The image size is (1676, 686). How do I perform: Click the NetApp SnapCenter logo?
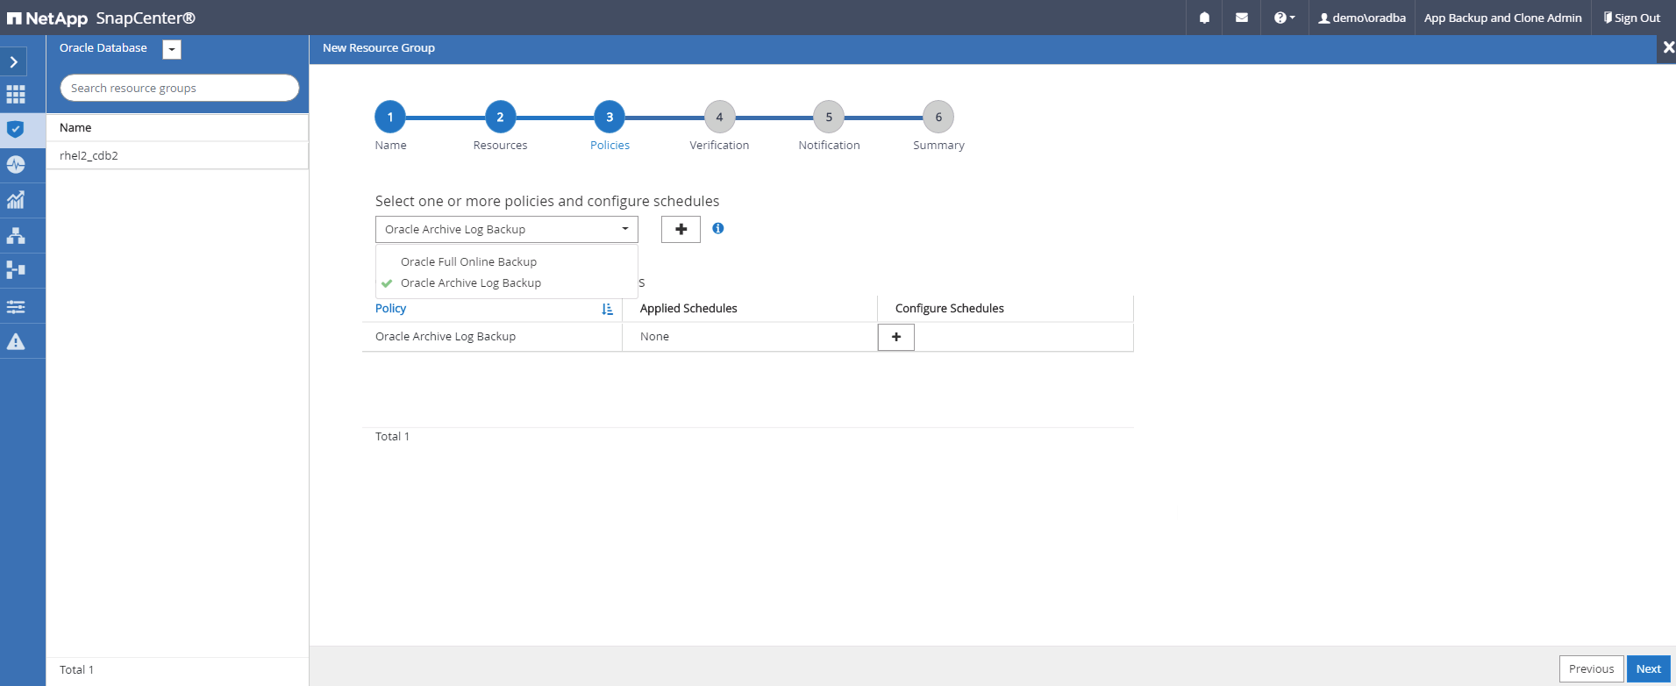[101, 18]
